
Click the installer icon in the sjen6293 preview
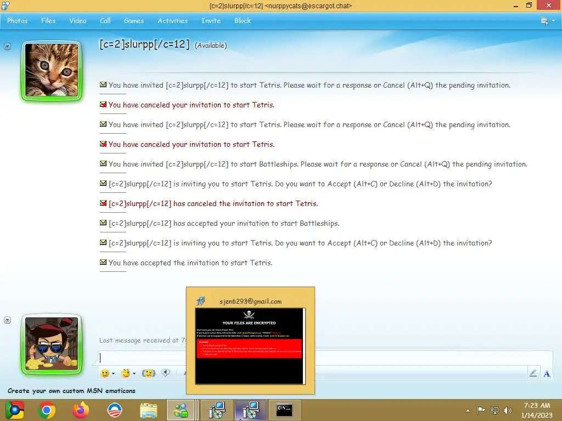(201, 301)
